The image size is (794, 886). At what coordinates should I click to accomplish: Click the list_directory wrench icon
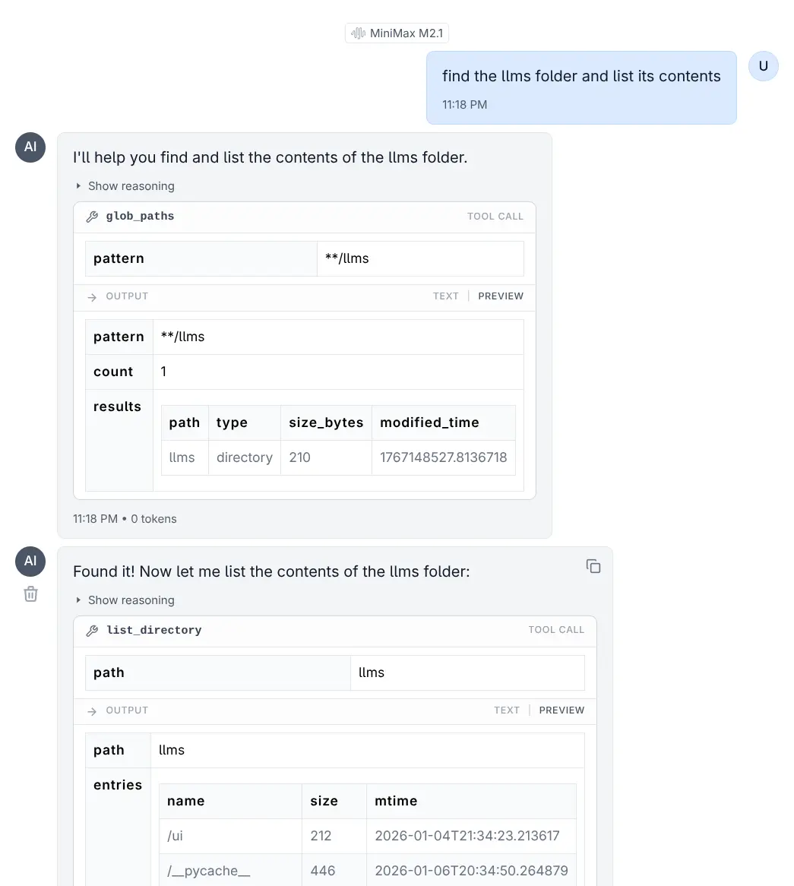(93, 631)
